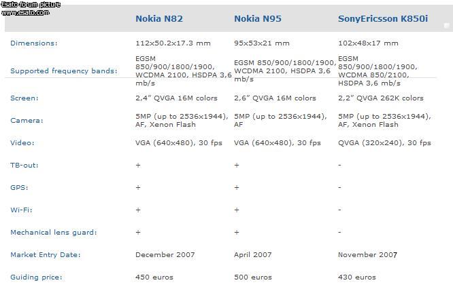Select the Screen row label
Screen dimensions: 453x291
(24, 98)
